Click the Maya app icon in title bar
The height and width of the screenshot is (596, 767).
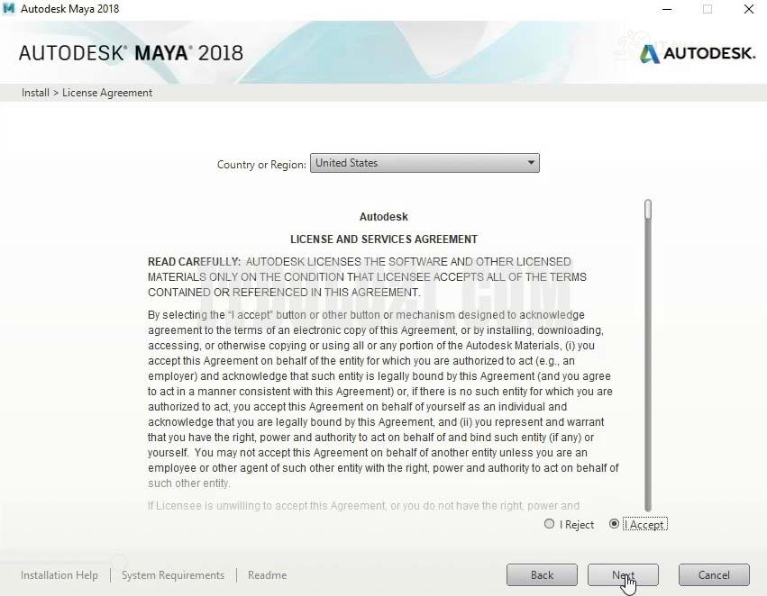(x=10, y=10)
